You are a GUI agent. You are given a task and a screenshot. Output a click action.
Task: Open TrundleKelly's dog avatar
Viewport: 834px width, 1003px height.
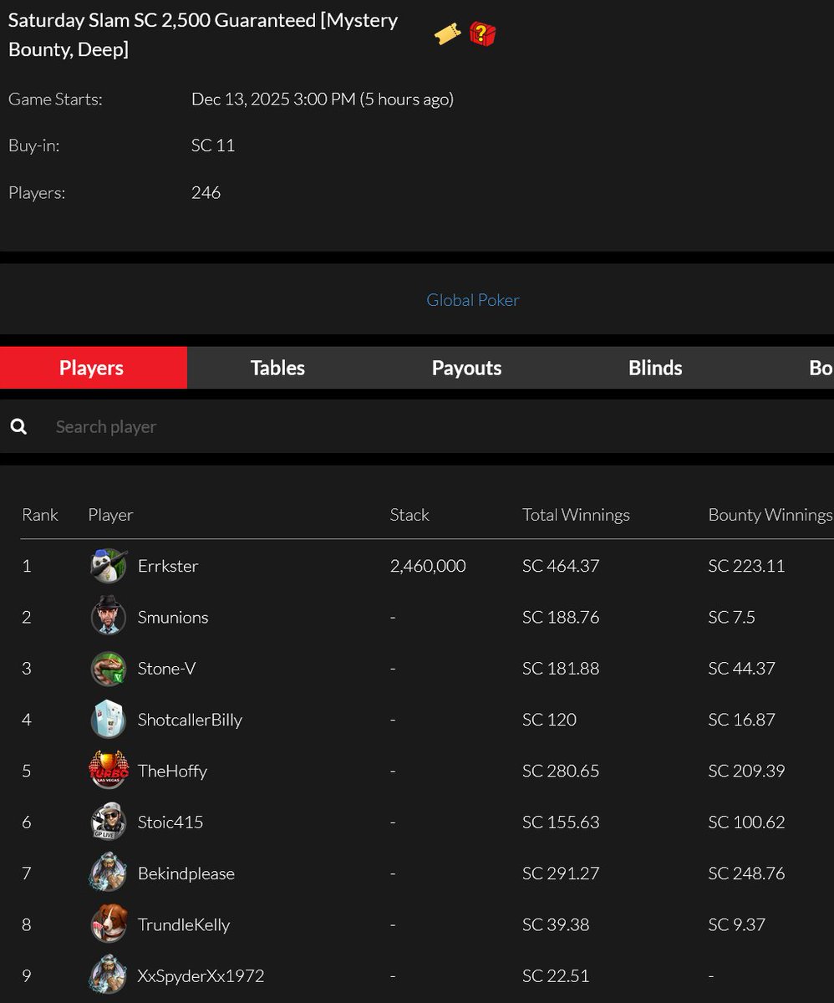pyautogui.click(x=109, y=924)
